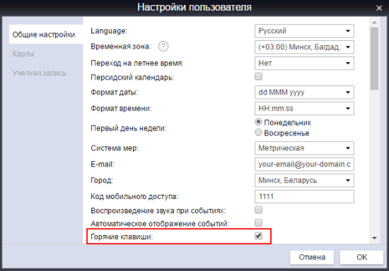Close the user settings dialog
This screenshot has width=389, height=271.
point(379,8)
